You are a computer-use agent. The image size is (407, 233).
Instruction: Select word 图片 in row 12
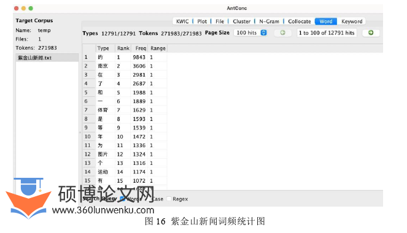[x=103, y=155]
